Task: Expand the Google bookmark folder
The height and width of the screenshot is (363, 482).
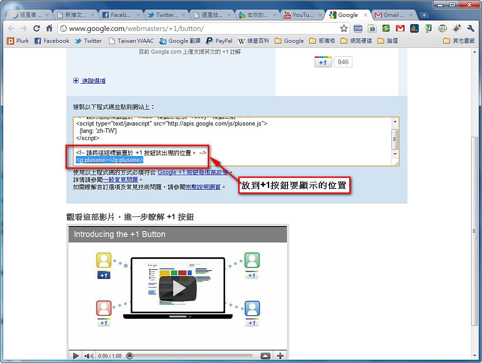Action: (289, 41)
